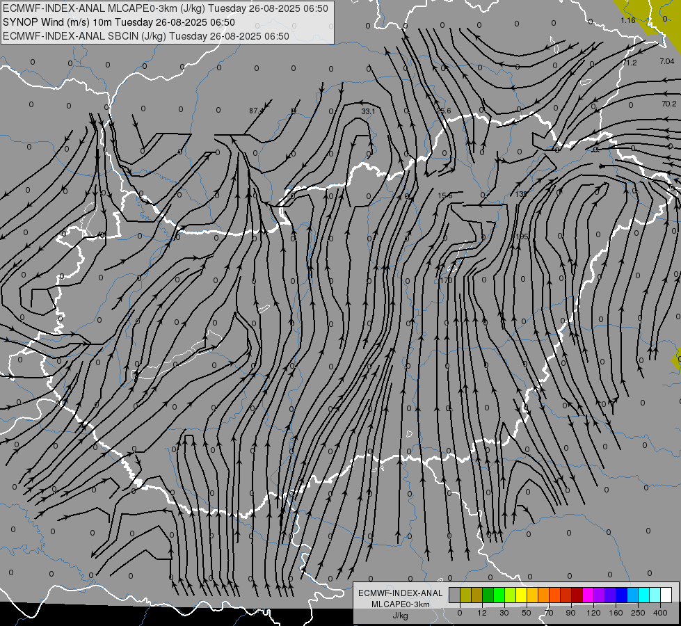Viewport: 681px width, 626px height.
Task: Click the magenta legend swatch
Action: (588, 595)
